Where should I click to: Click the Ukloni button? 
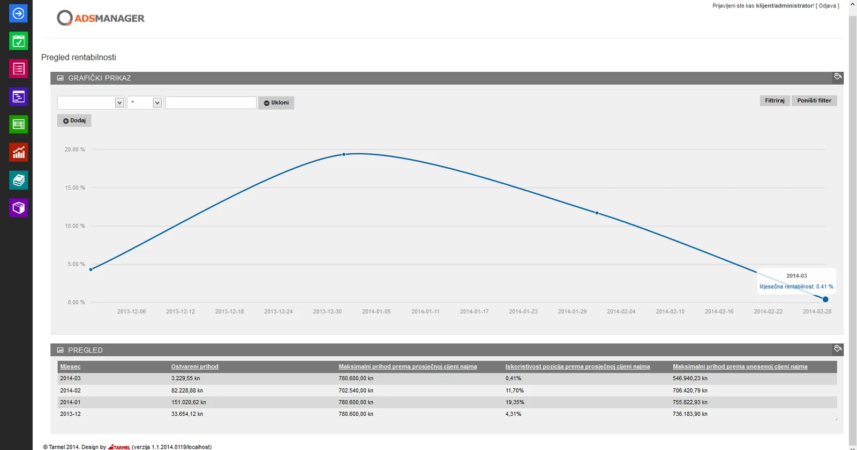[276, 103]
